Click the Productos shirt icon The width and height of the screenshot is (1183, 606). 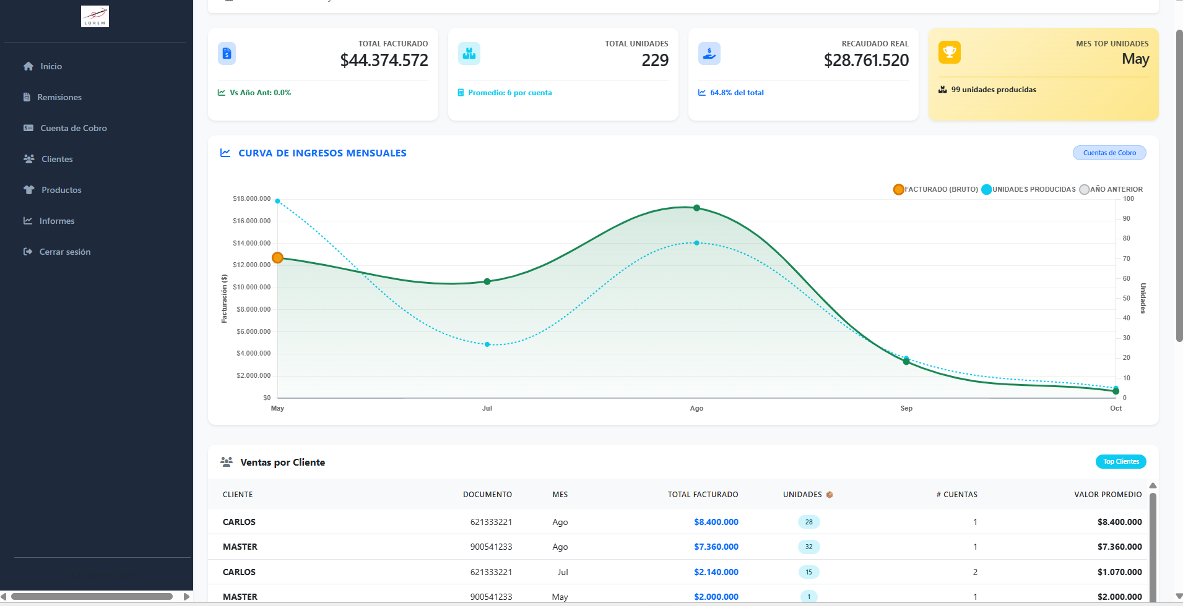point(29,190)
